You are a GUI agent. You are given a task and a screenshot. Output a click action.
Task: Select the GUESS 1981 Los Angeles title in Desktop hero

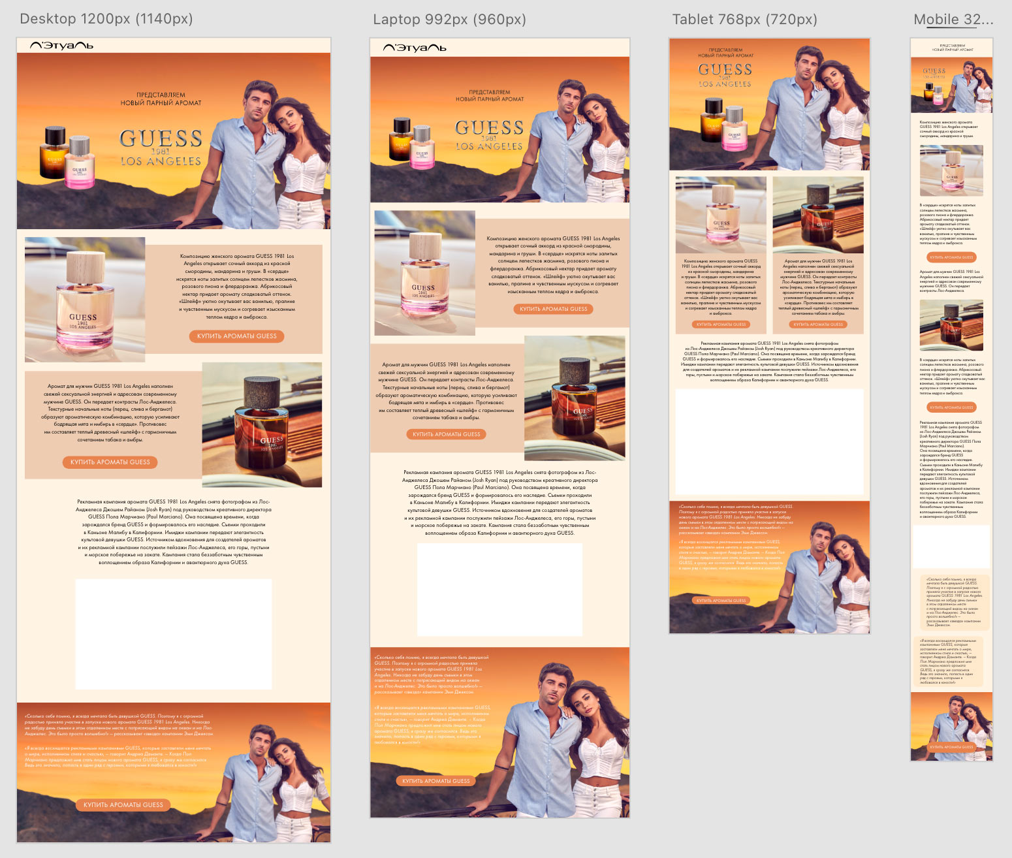[161, 148]
